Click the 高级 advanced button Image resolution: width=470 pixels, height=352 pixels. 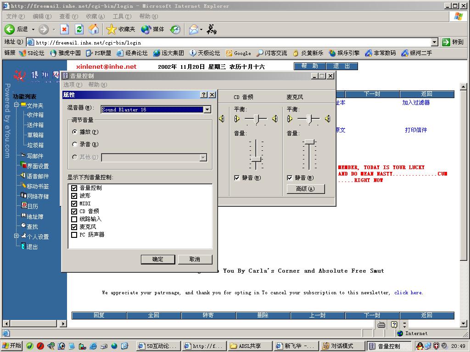click(305, 189)
